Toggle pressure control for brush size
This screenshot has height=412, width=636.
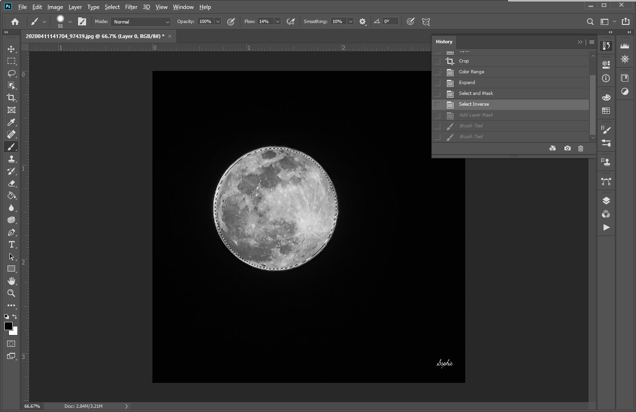(x=411, y=22)
